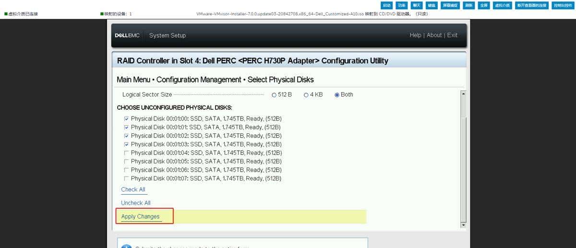Uncheck Physical Disk 00:01:00 checkbox

coord(126,118)
